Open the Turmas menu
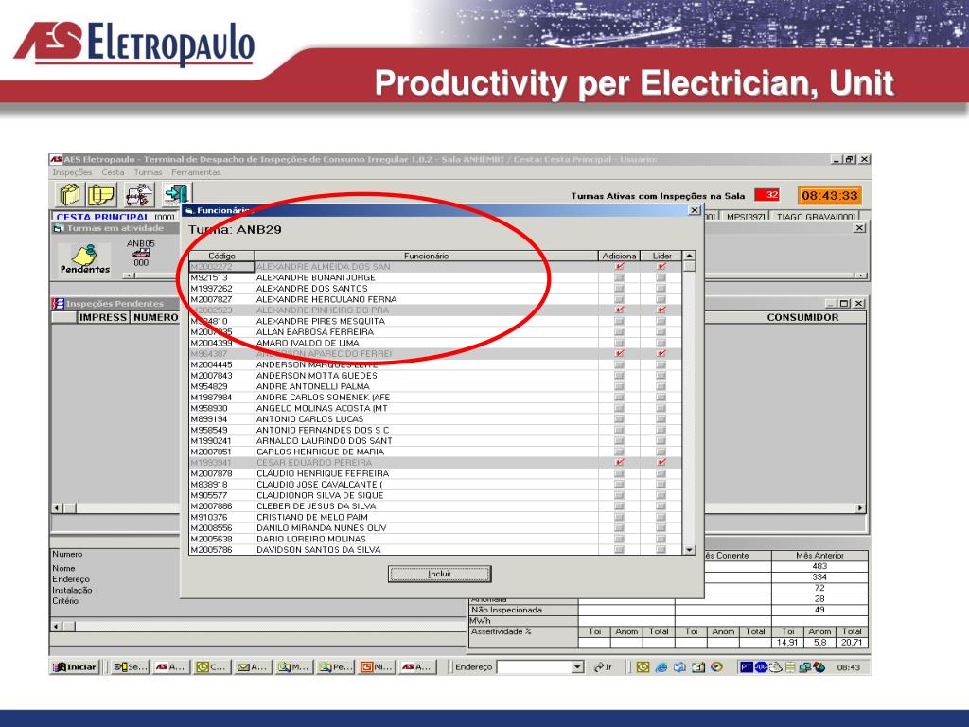 click(x=148, y=172)
